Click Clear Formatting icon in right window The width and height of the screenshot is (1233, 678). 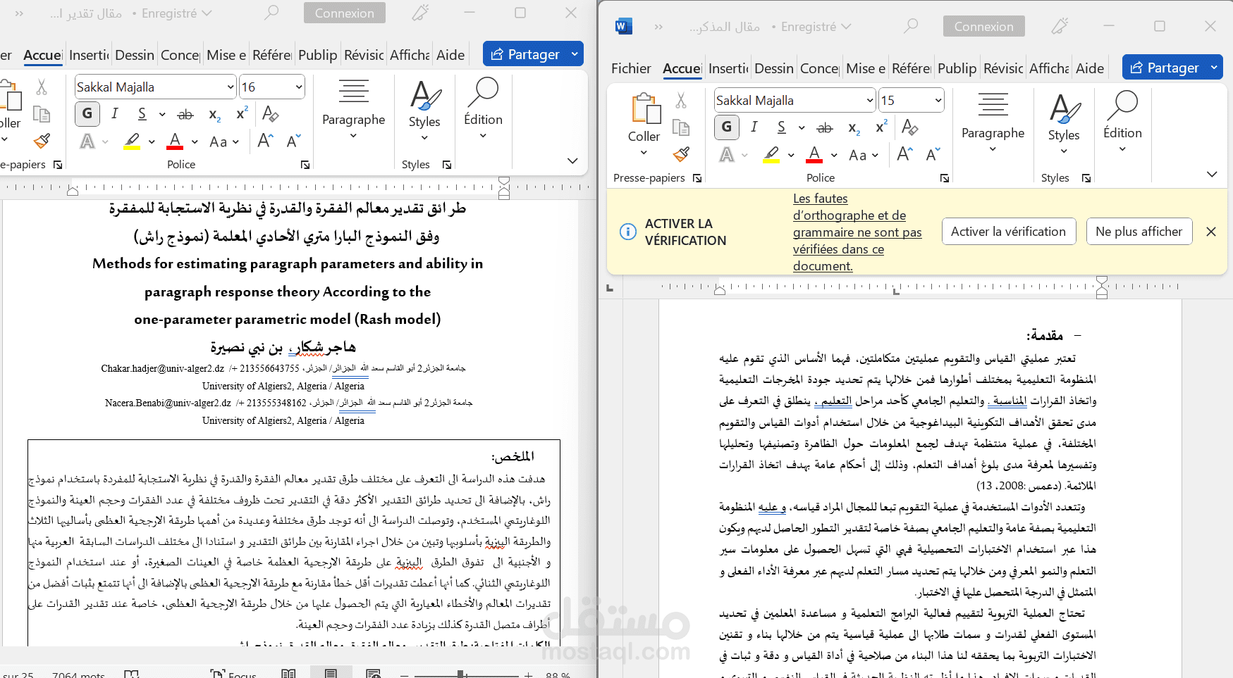[x=910, y=127]
